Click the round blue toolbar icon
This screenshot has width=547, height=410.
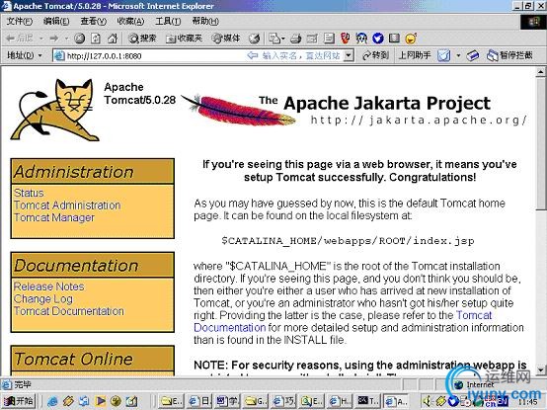click(378, 39)
